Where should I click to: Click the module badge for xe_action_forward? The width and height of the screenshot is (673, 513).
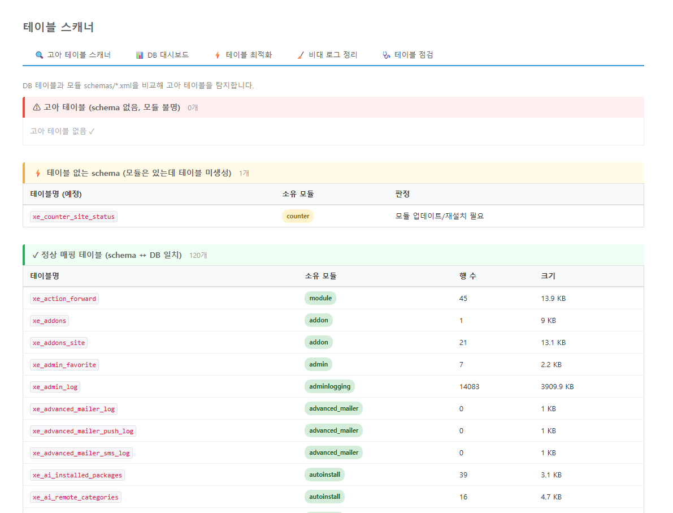(x=320, y=298)
